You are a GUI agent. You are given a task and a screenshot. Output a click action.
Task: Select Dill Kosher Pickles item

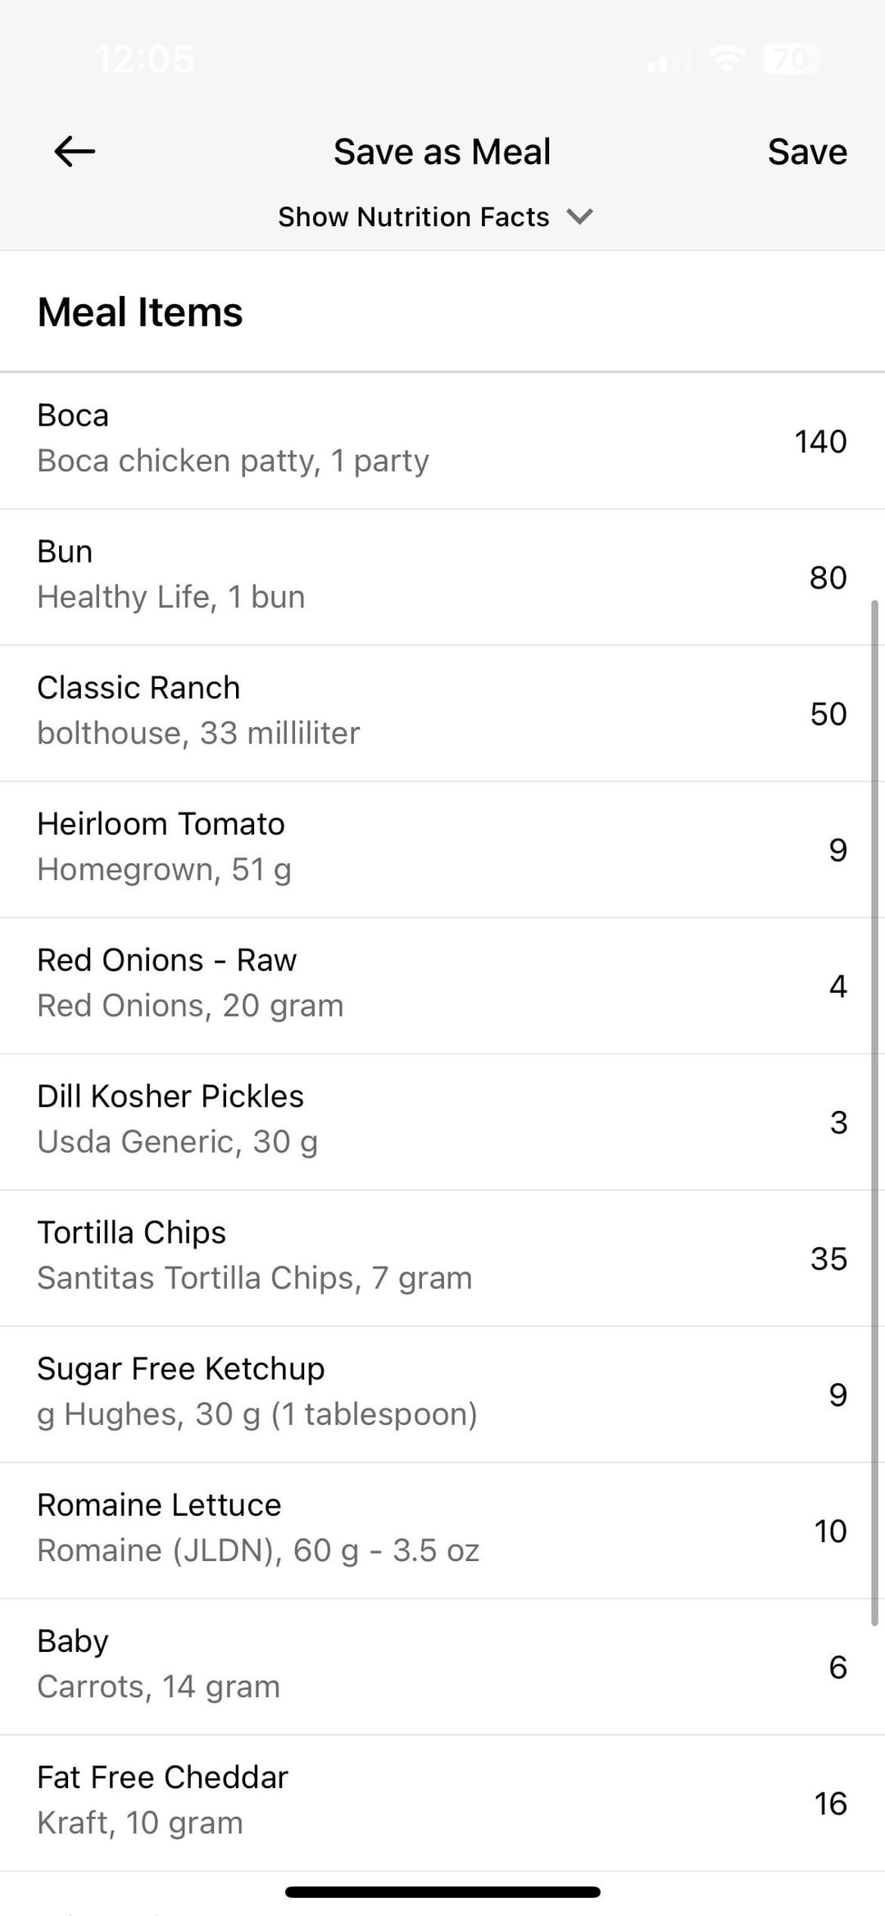pos(442,1122)
